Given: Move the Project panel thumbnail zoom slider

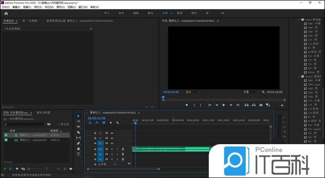Looking at the screenshot, I should click(x=29, y=169).
